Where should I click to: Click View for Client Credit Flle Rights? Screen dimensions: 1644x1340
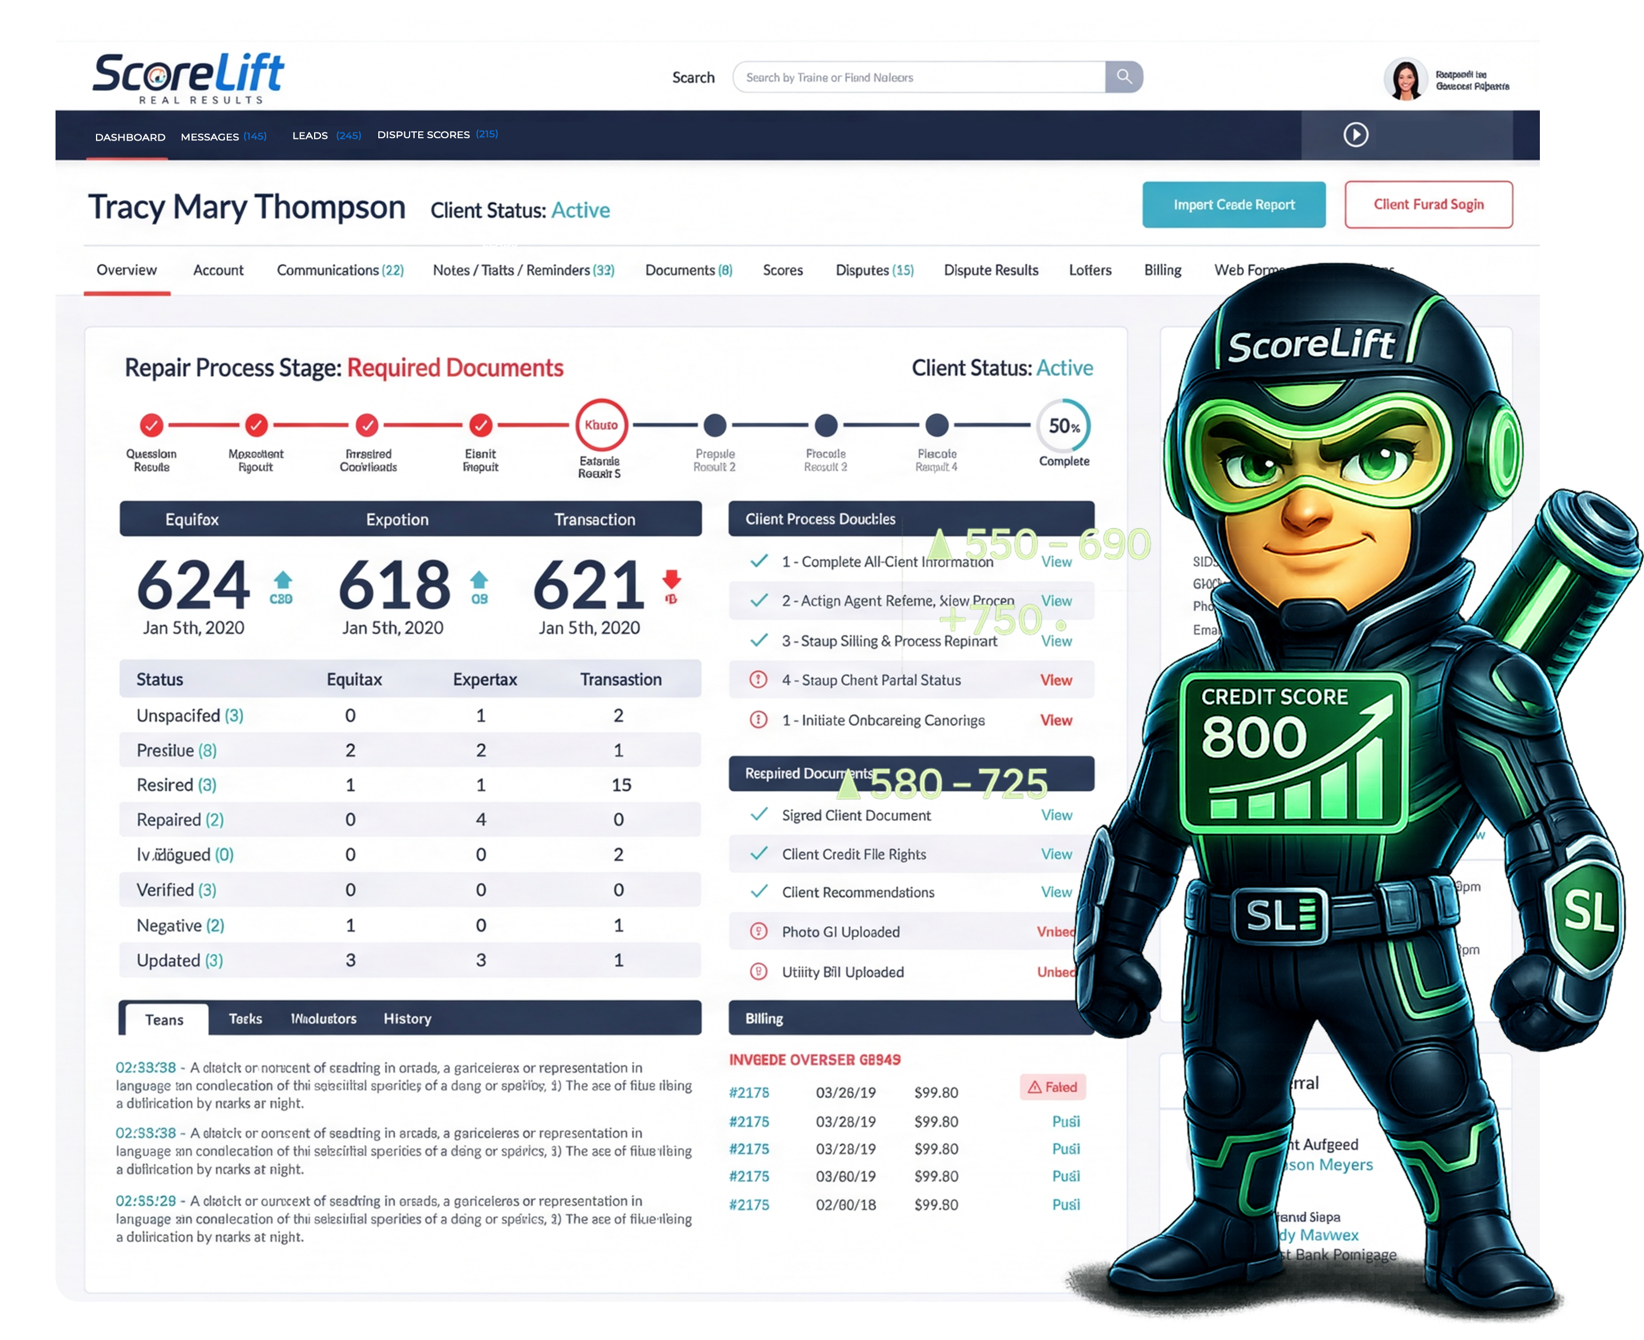1056,854
